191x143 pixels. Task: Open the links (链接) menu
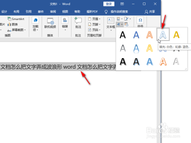point(65,24)
